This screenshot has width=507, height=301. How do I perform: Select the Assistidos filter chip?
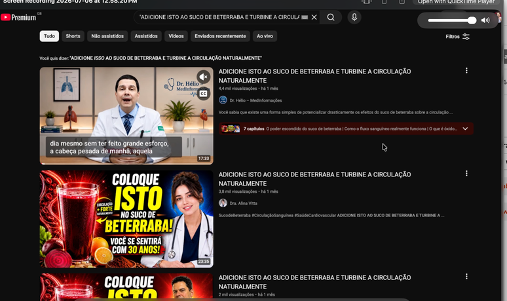coord(146,36)
